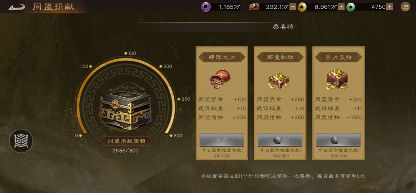The image size is (416, 193).
Task: Tap the gold coin currency icon
Action: (302, 7)
